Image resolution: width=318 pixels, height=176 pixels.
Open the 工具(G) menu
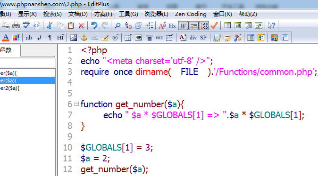click(128, 14)
